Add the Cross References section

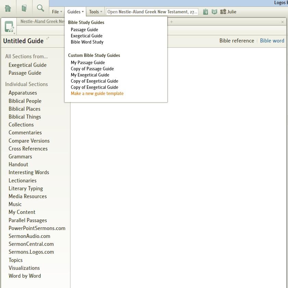click(x=28, y=148)
